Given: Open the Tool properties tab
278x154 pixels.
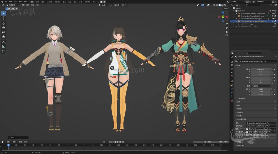Looking at the screenshot, I should coord(232,57).
